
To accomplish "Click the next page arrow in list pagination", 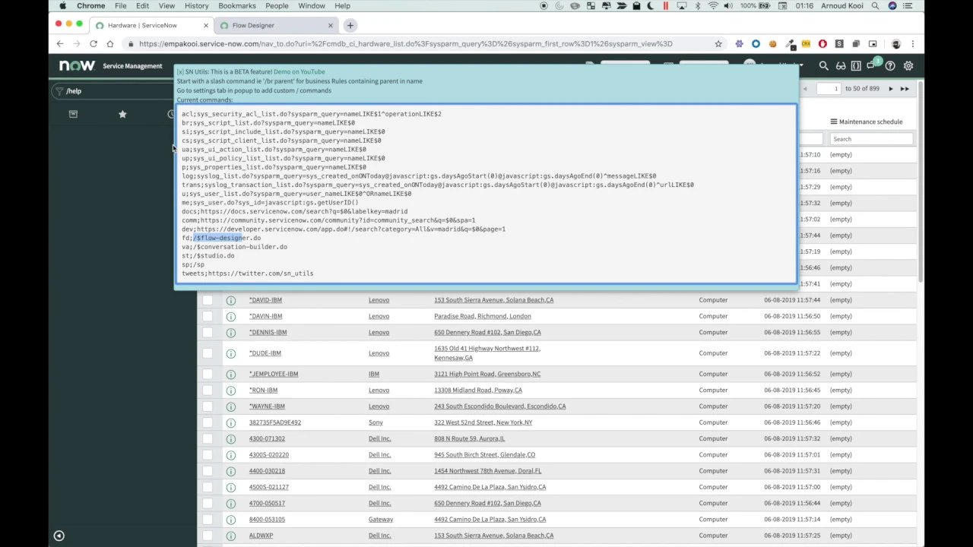I will pos(890,88).
